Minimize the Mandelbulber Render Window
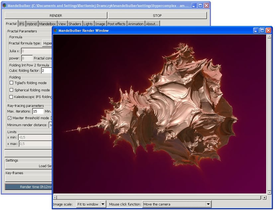The width and height of the screenshot is (275, 210). tap(256, 31)
